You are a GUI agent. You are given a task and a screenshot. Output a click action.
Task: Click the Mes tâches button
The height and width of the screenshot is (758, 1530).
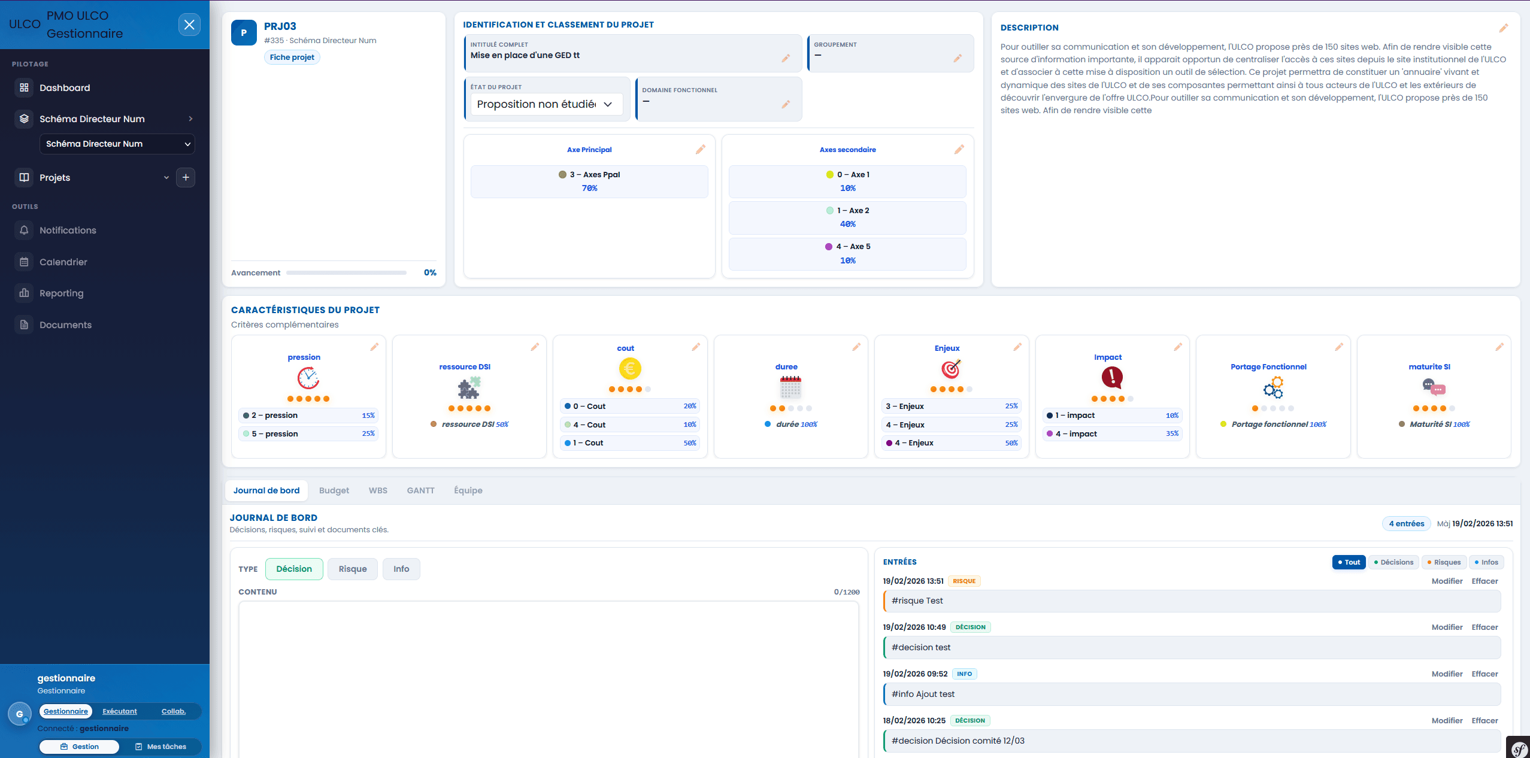160,747
